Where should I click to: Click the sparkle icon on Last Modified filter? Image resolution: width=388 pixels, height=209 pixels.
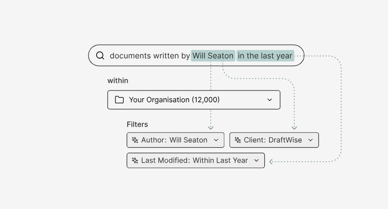(135, 160)
